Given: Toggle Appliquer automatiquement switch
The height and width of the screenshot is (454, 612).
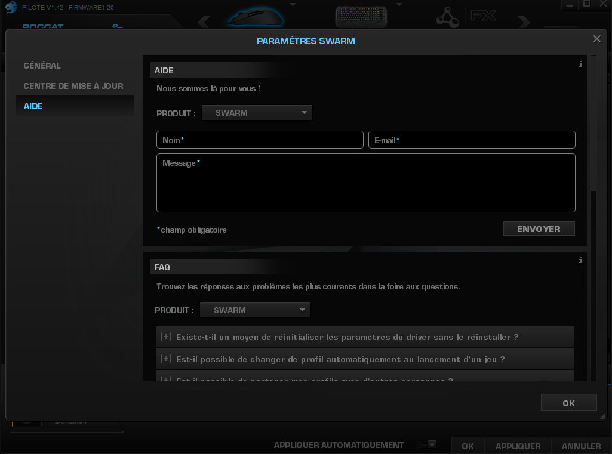Looking at the screenshot, I should click(426, 444).
